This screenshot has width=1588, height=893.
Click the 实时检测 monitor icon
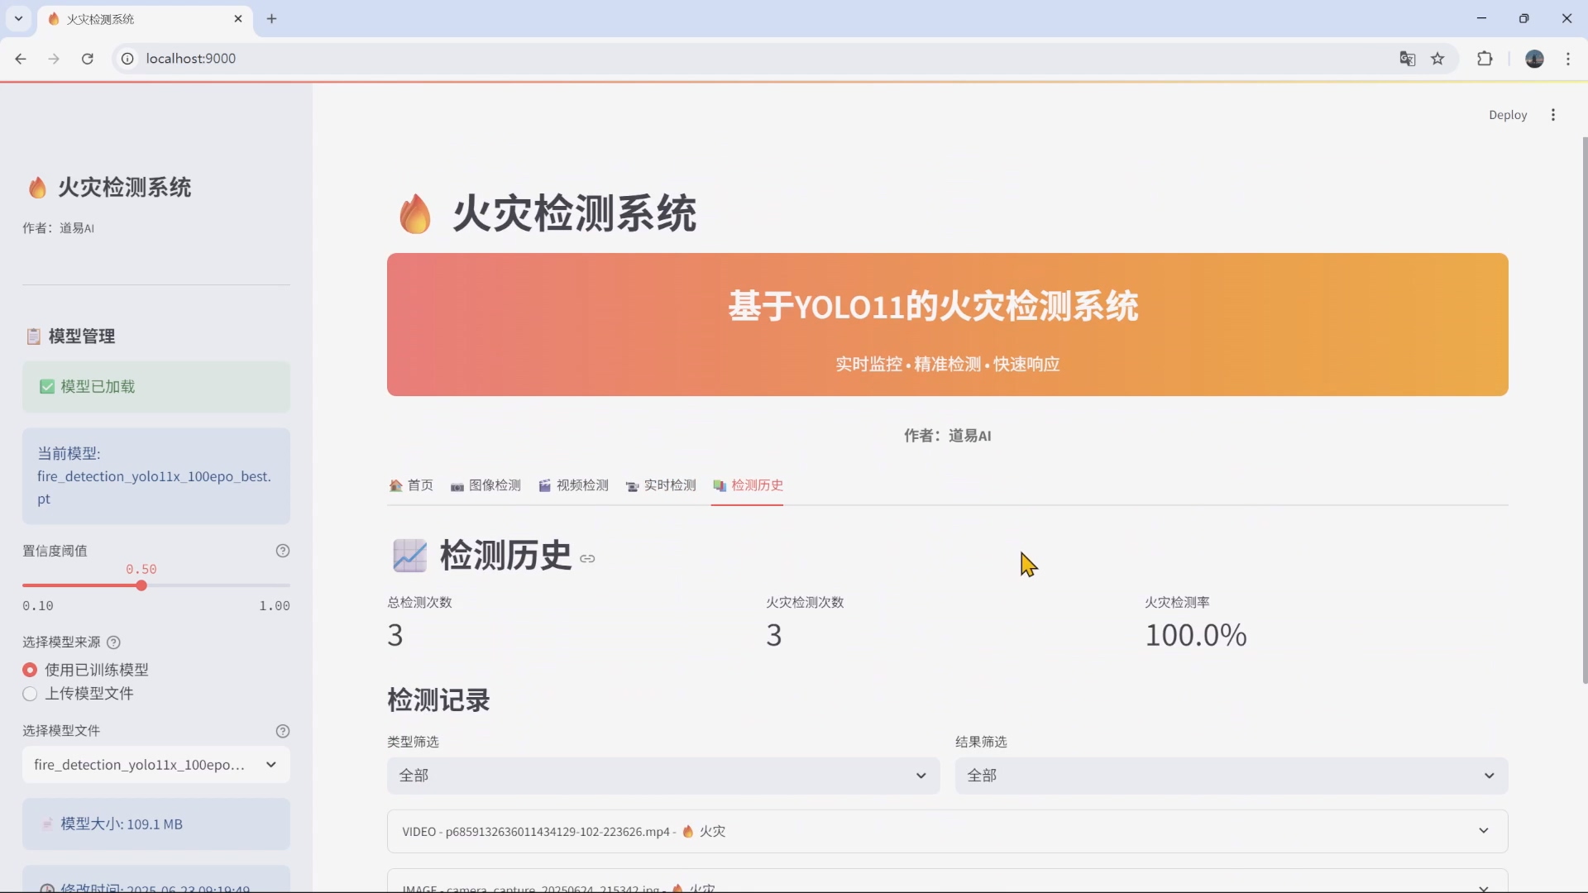point(632,486)
